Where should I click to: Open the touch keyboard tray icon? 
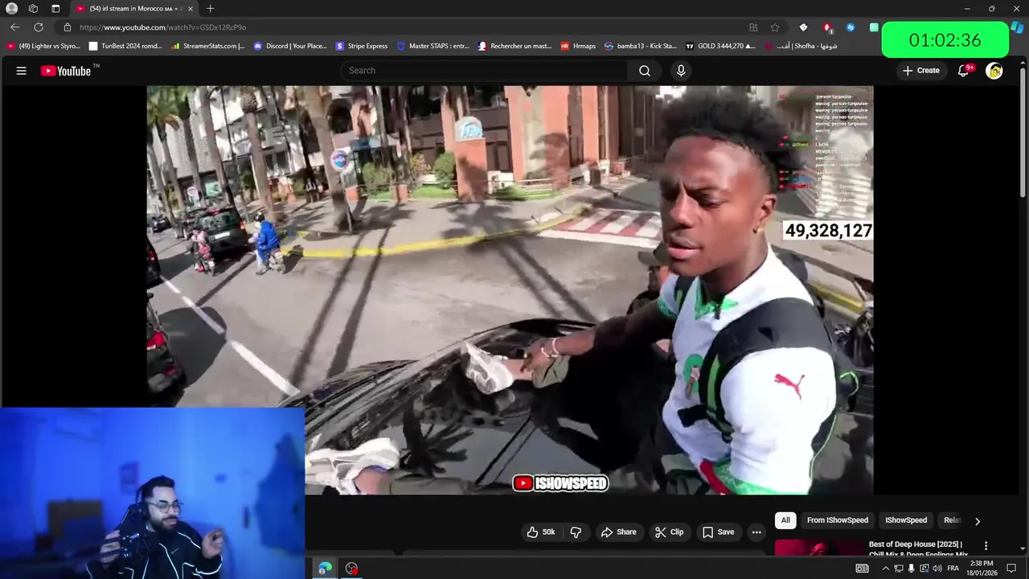(862, 569)
